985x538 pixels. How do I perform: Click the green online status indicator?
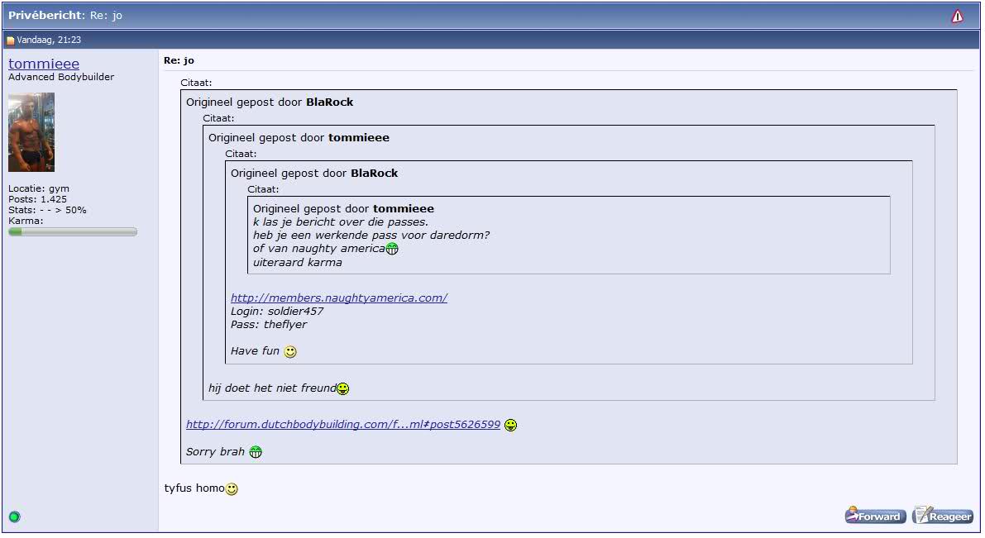14,517
